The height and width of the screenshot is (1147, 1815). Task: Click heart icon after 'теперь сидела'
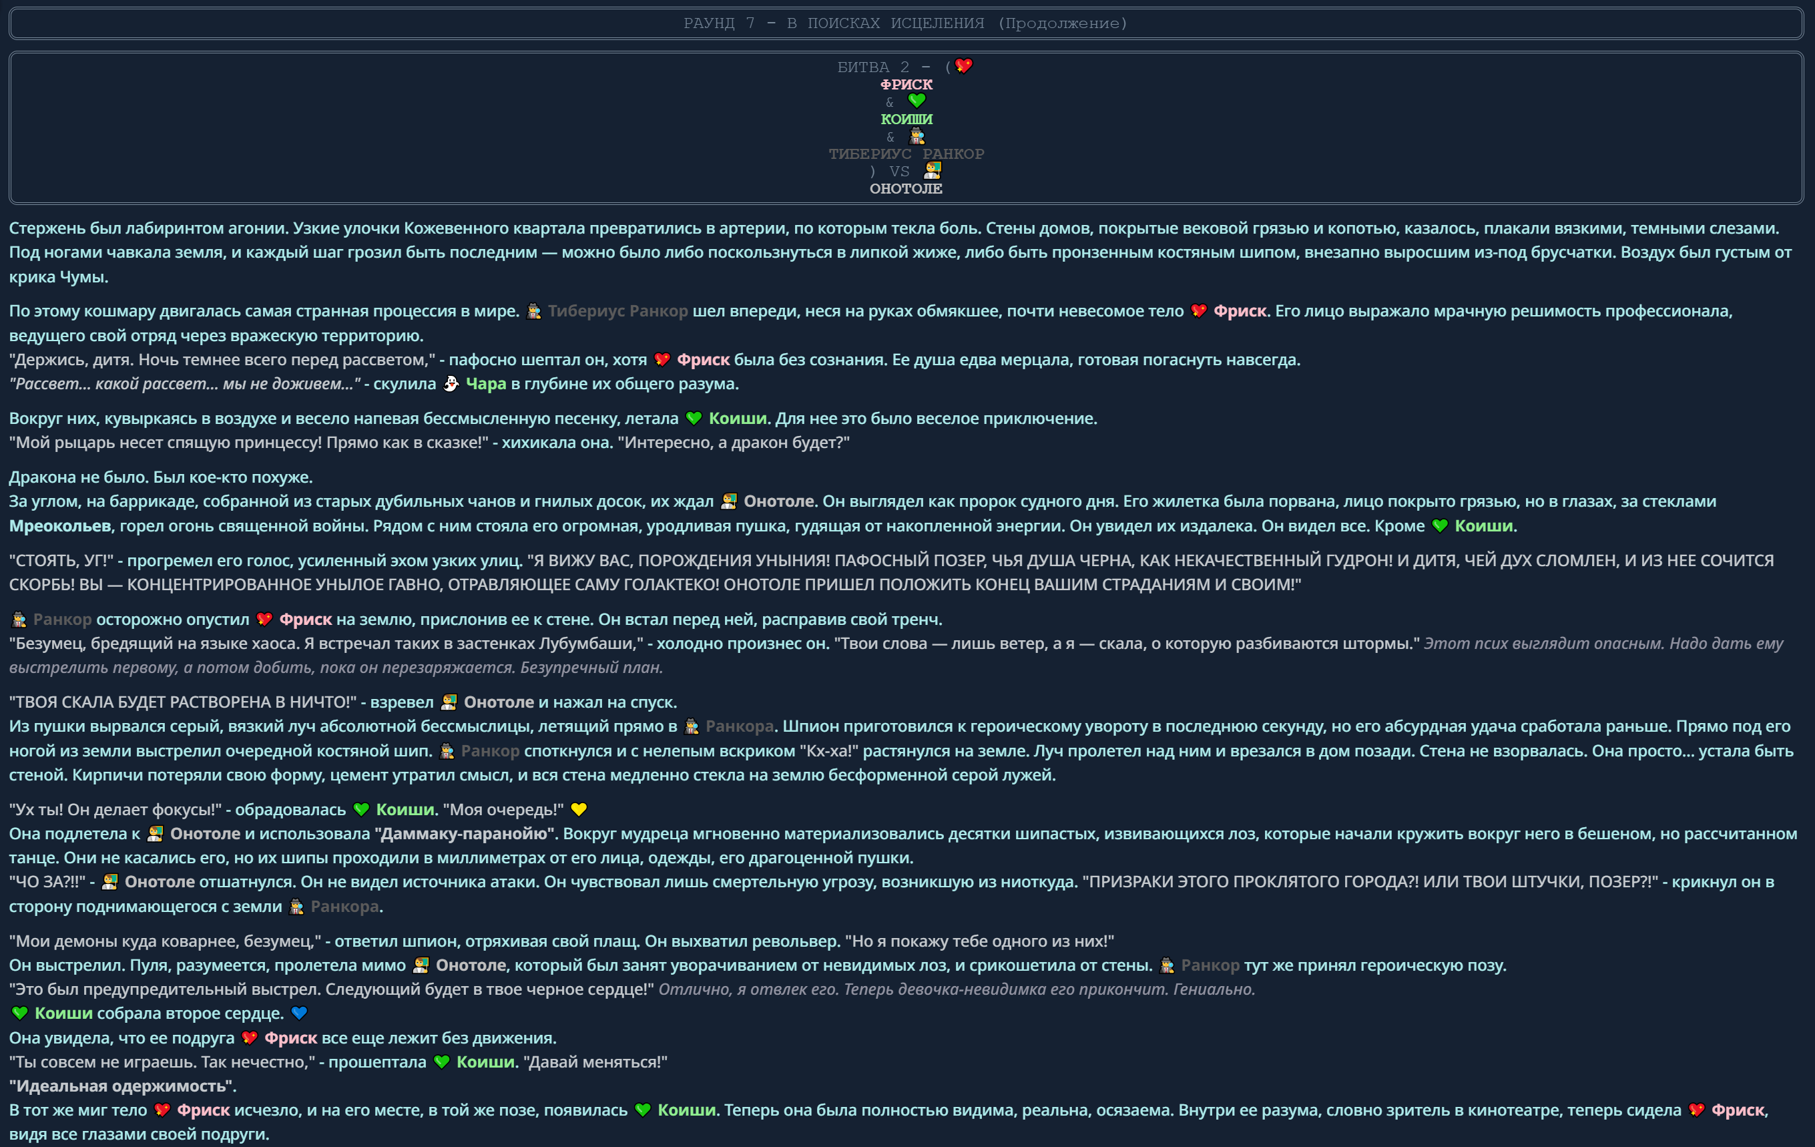point(1696,1110)
